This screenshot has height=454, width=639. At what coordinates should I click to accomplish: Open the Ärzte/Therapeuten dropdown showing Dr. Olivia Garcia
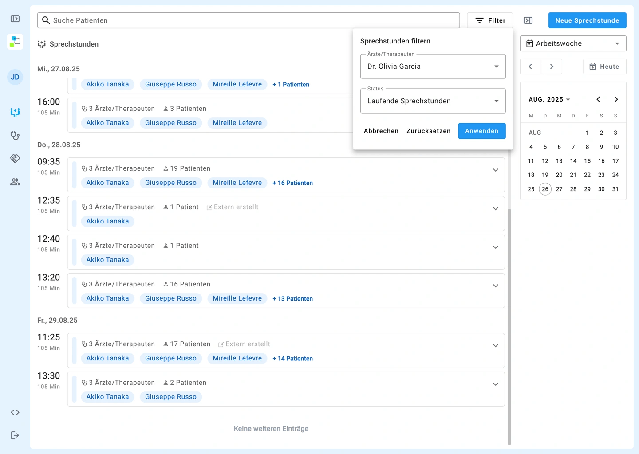(x=433, y=66)
